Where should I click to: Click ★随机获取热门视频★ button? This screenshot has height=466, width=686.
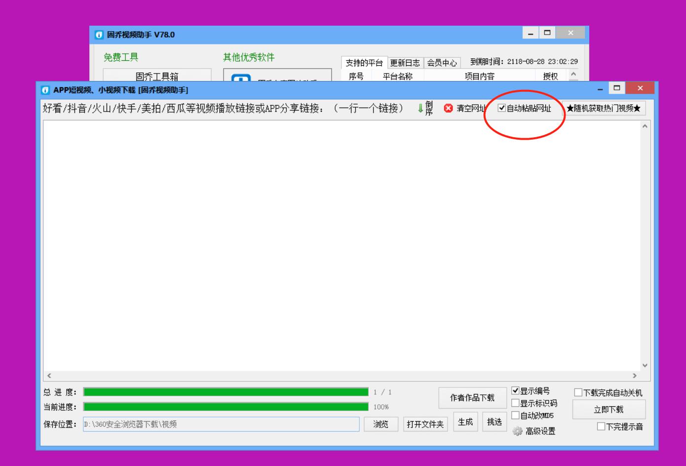[604, 108]
